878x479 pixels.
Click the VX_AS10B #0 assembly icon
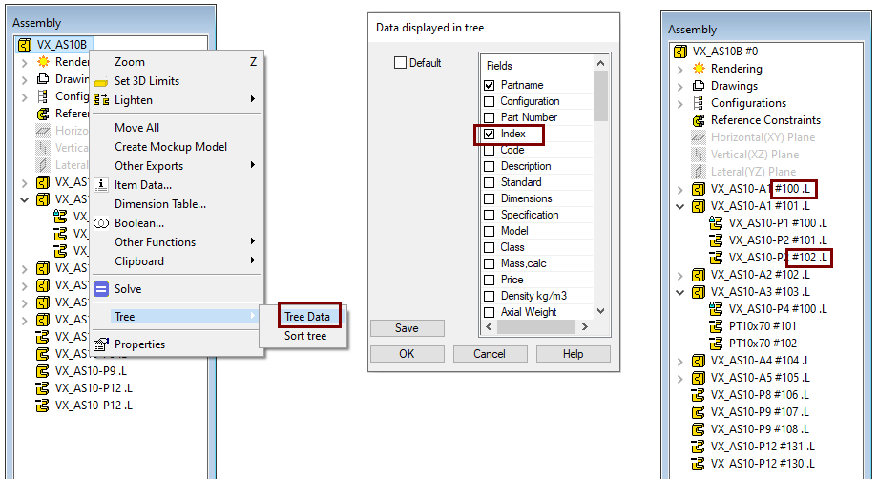[680, 52]
